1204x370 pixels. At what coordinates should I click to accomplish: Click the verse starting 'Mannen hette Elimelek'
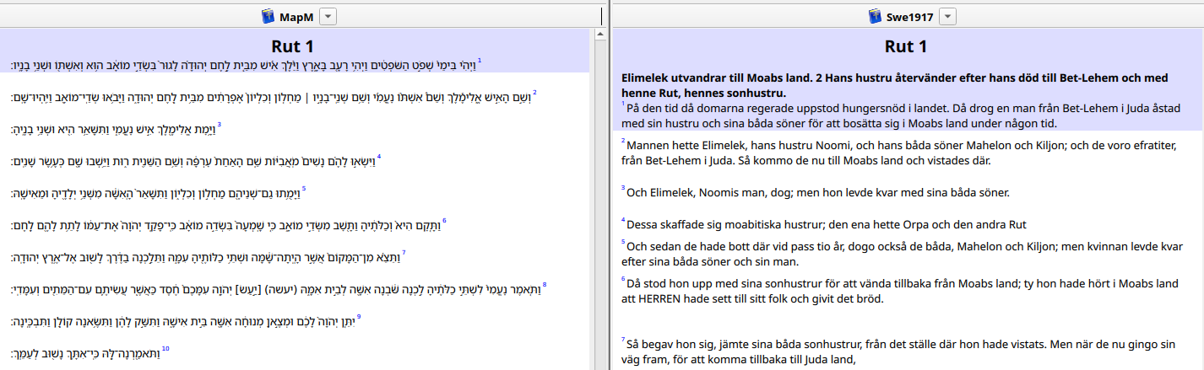tap(899, 153)
